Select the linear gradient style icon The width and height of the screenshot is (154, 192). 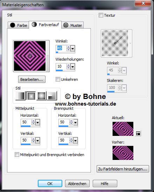[20, 96]
